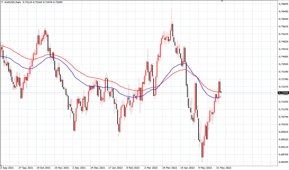Click the 31 May 2022 date label
Image resolution: width=289 pixels, height=170 pixels.
(224, 168)
